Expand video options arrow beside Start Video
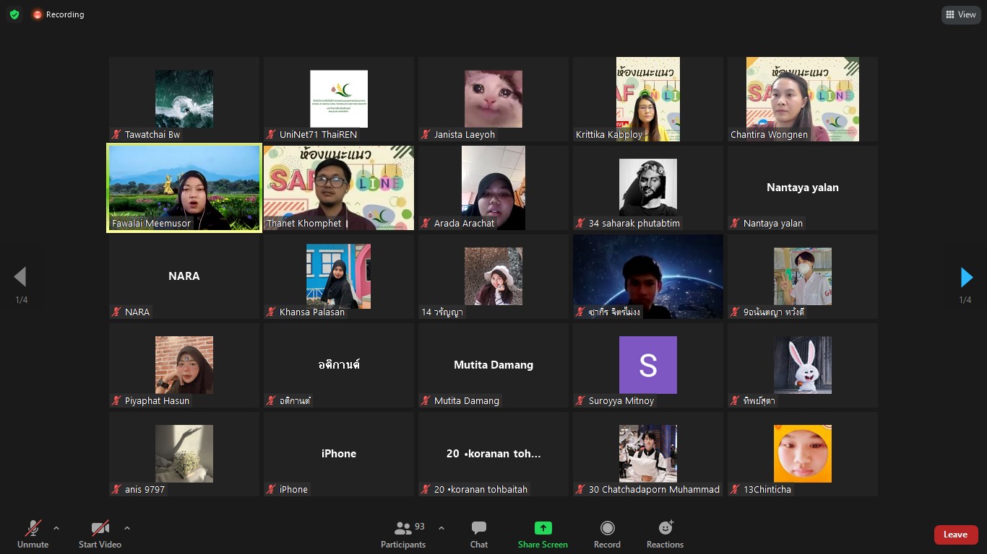Image resolution: width=987 pixels, height=554 pixels. point(127,528)
